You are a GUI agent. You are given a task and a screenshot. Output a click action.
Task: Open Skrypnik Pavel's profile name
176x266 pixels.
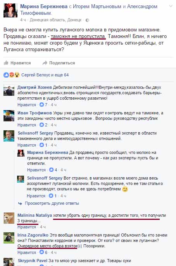[x=33, y=261]
